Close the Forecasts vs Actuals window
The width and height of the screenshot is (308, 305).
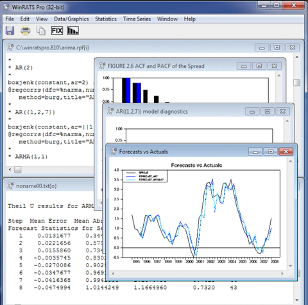(286, 152)
